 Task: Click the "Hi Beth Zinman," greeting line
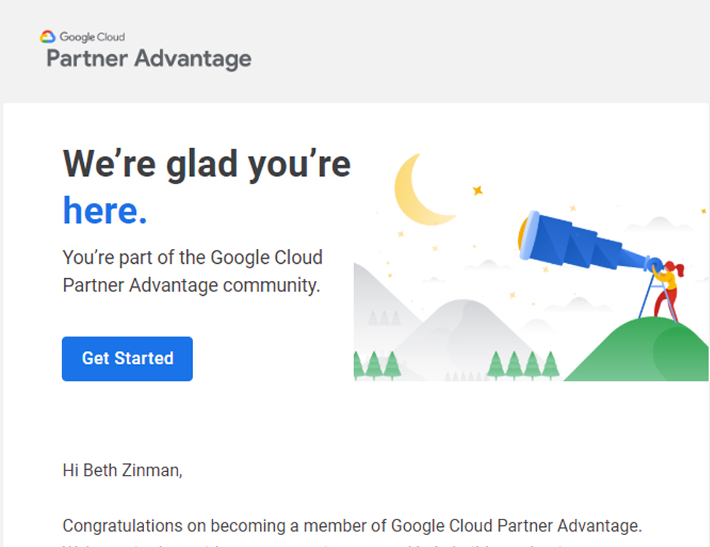[x=123, y=470]
